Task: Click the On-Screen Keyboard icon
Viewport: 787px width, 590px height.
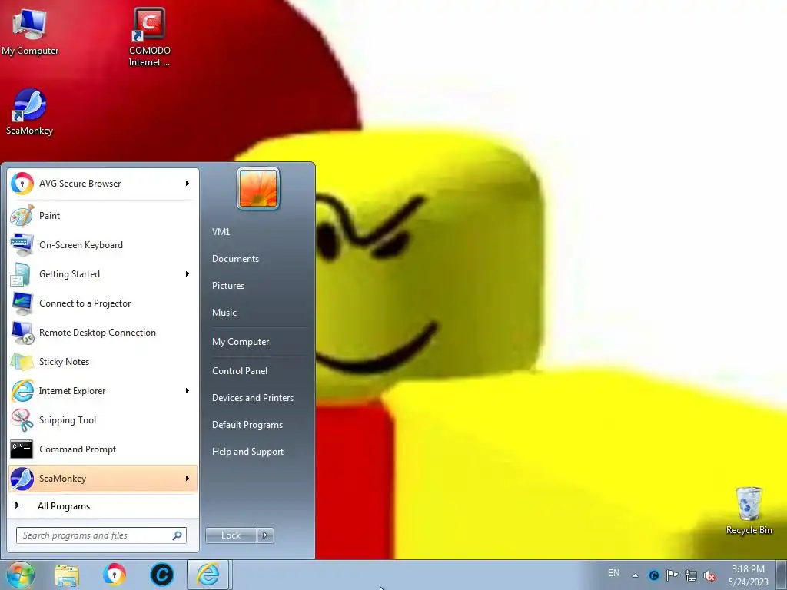Action: [x=22, y=245]
